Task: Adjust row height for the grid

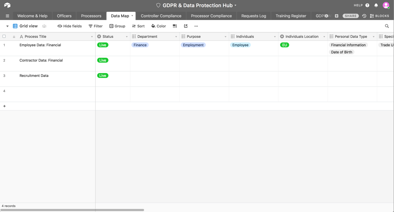Action: point(175,26)
